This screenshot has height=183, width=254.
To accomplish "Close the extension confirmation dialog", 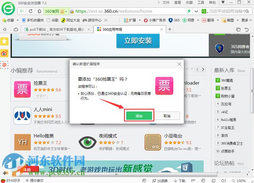I will pos(179,64).
